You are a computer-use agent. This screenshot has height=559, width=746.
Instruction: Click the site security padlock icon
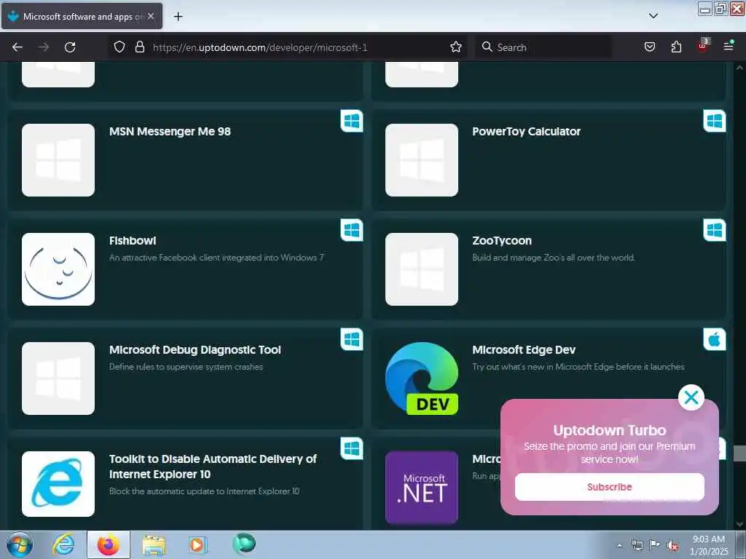139,47
